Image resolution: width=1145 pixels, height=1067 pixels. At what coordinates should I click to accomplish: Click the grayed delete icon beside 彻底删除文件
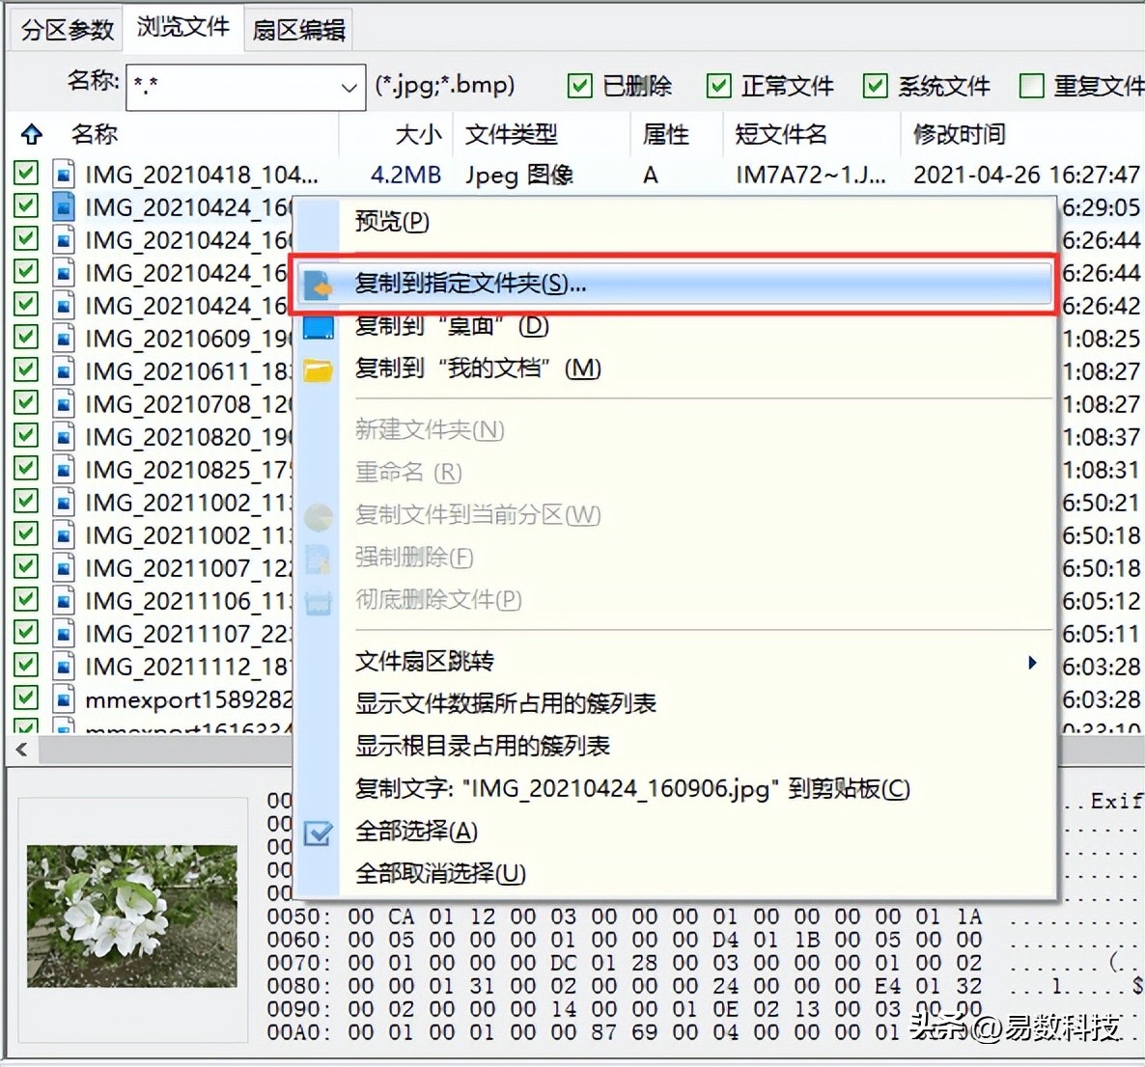[318, 600]
